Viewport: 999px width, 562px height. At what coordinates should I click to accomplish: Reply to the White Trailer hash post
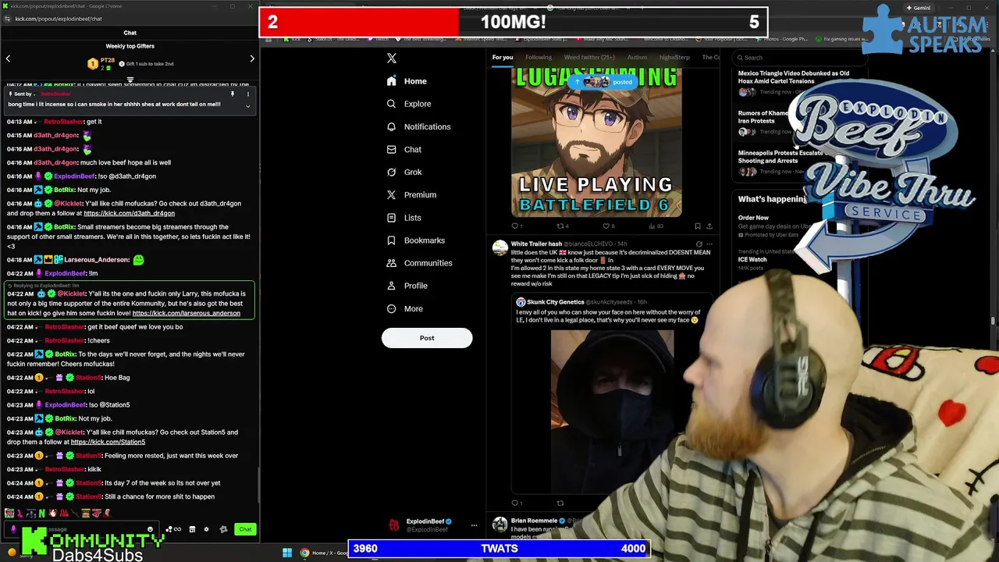pyautogui.click(x=515, y=503)
